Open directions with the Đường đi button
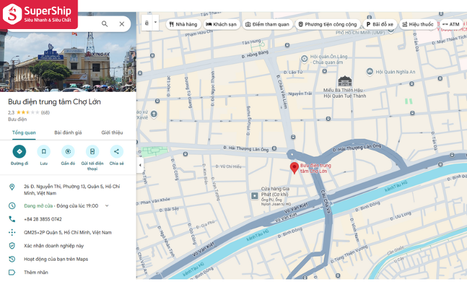Image resolution: width=467 pixels, height=291 pixels. pos(19,151)
